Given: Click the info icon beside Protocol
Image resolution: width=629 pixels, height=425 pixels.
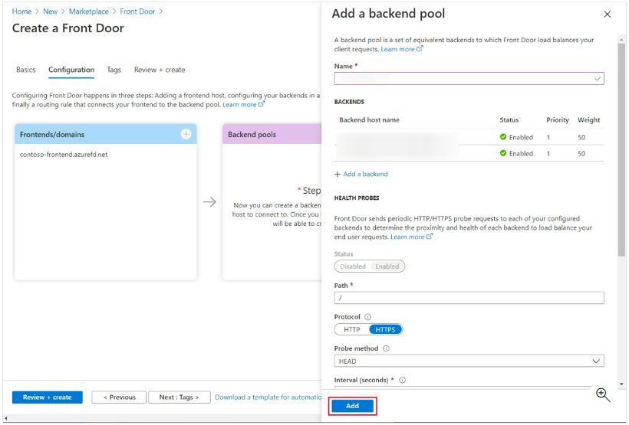Looking at the screenshot, I should tap(367, 317).
